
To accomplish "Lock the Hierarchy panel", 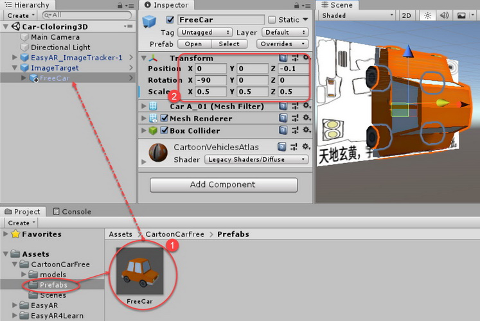I will (120, 5).
